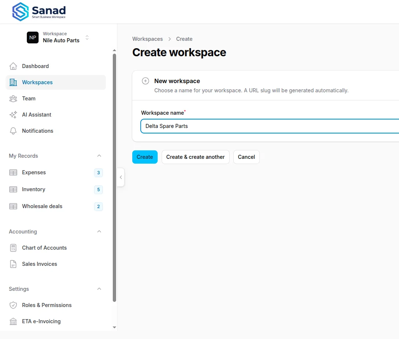Collapse the My Records group
Image resolution: width=399 pixels, height=339 pixels.
point(99,156)
